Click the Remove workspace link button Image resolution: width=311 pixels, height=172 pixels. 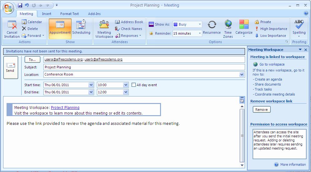(x=262, y=110)
